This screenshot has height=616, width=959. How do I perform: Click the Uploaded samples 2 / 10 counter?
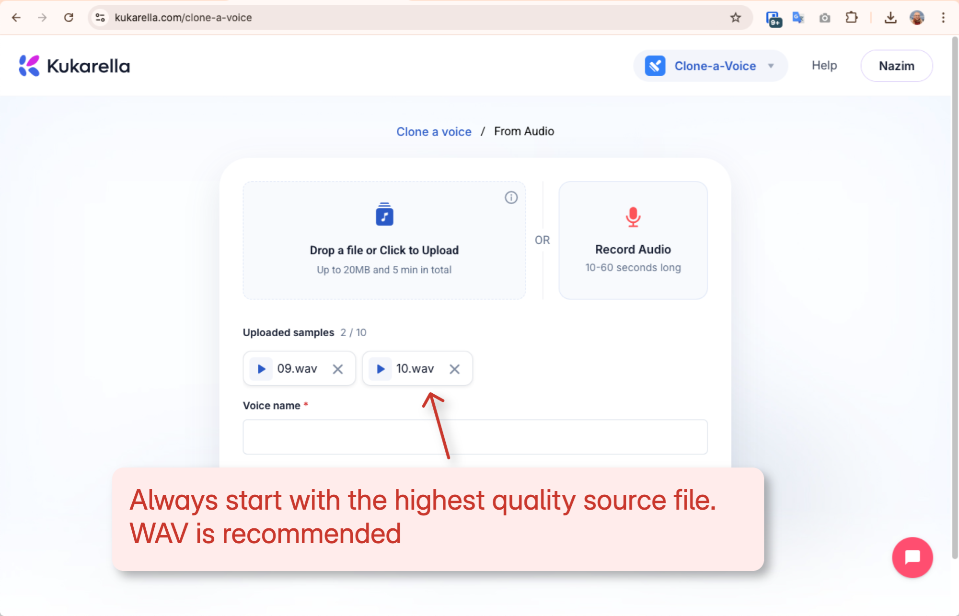353,332
